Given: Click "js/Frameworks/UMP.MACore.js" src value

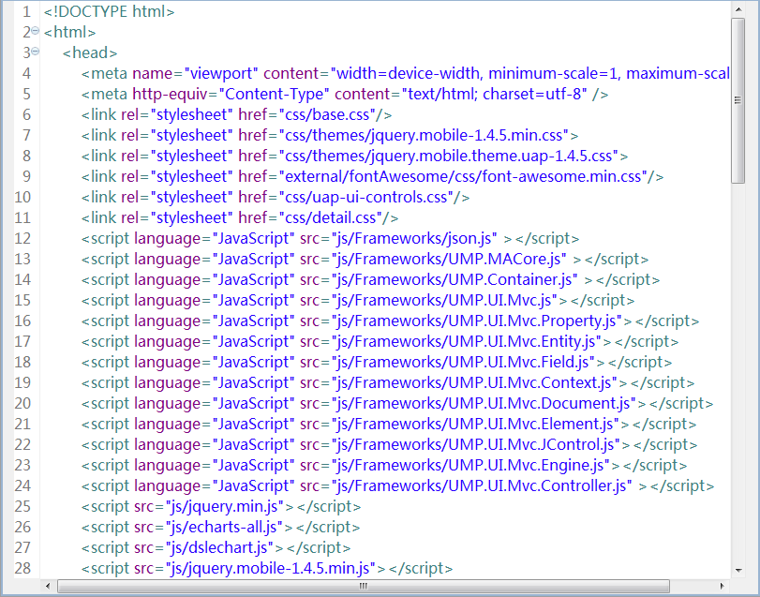Looking at the screenshot, I should point(449,259).
